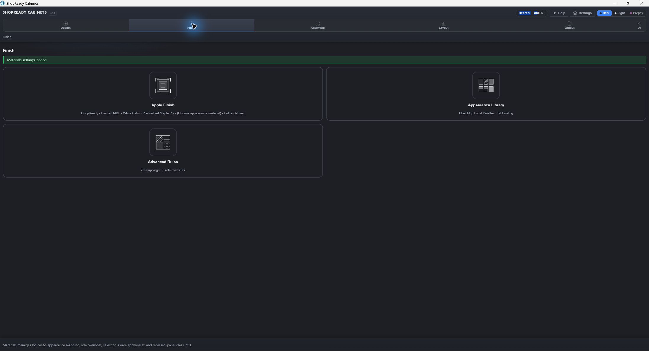Click the Assemble tab icon
This screenshot has width=649, height=351.
coord(317,23)
